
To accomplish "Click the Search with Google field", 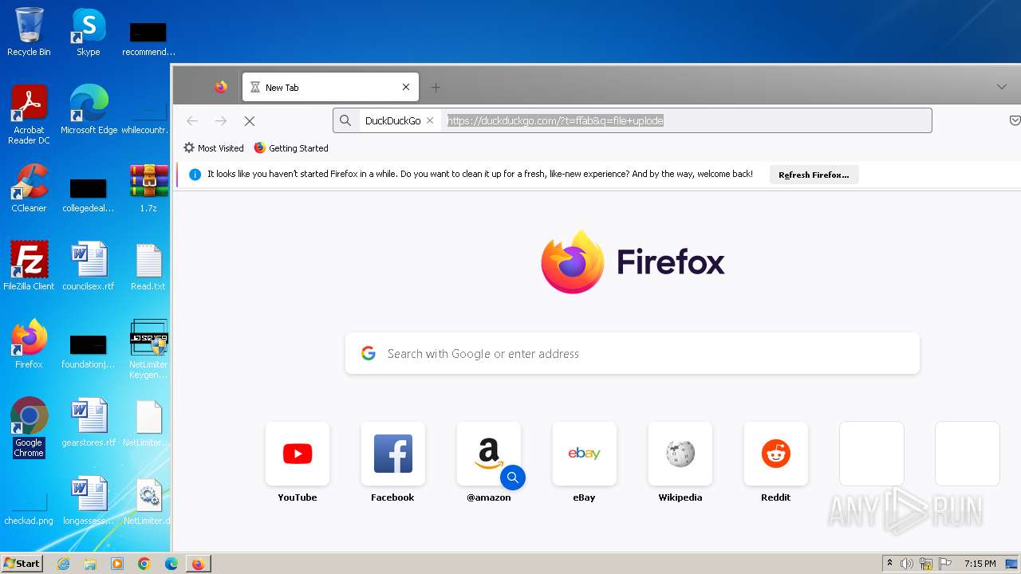I will 633,353.
